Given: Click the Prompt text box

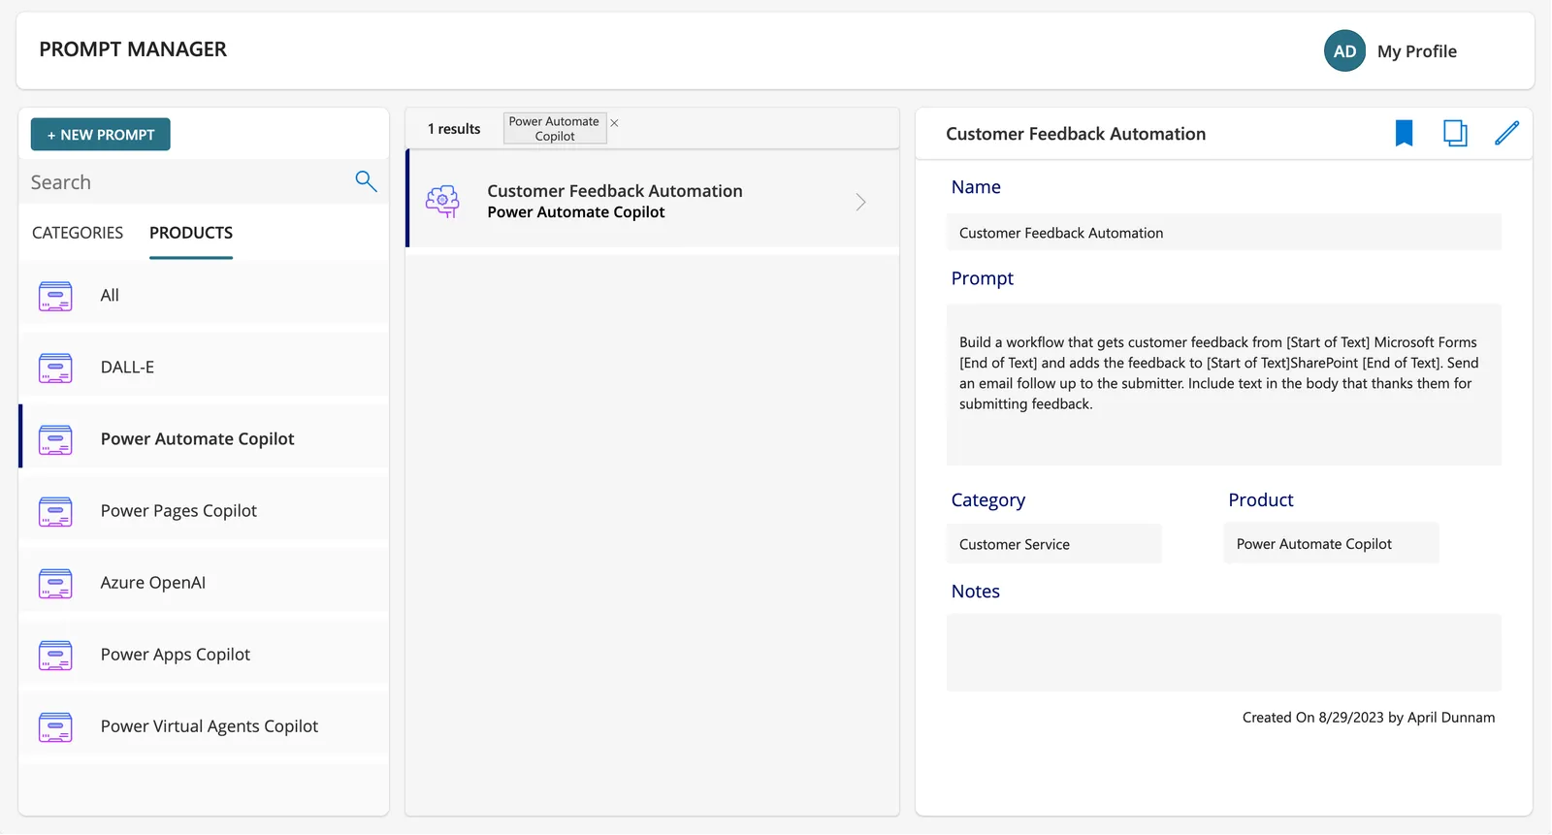Looking at the screenshot, I should pyautogui.click(x=1224, y=385).
